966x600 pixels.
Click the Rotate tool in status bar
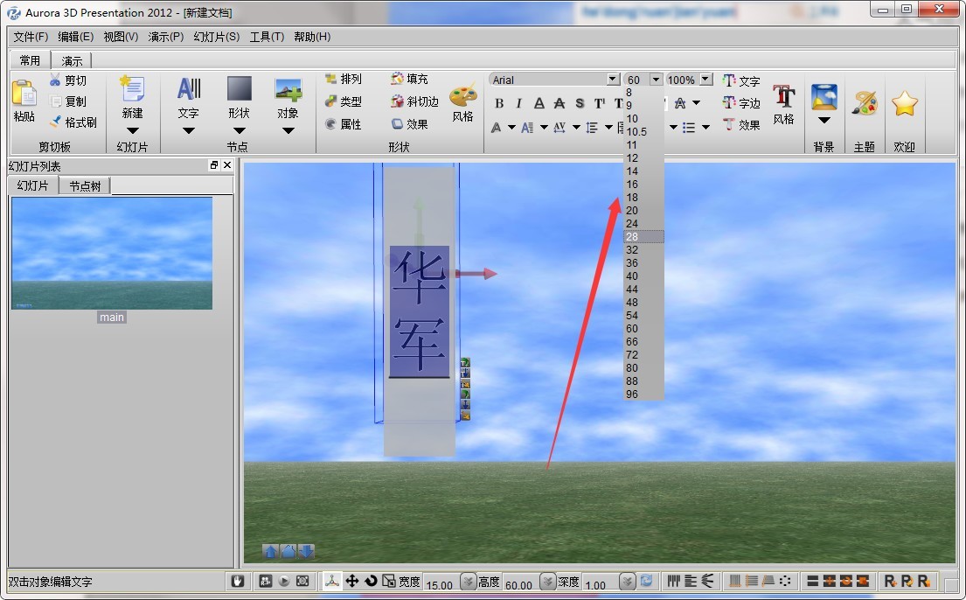click(372, 580)
